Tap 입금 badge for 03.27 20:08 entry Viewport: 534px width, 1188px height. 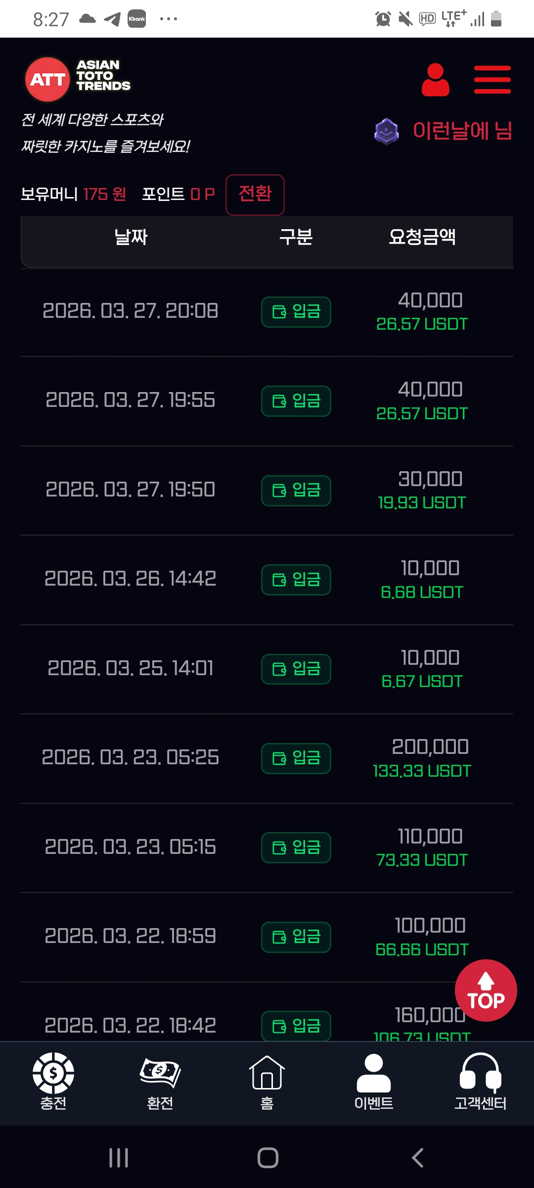pos(296,312)
